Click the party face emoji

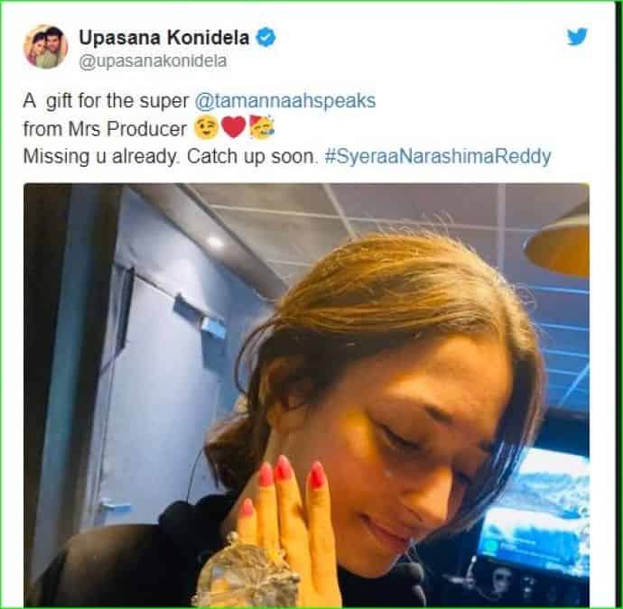tap(262, 127)
